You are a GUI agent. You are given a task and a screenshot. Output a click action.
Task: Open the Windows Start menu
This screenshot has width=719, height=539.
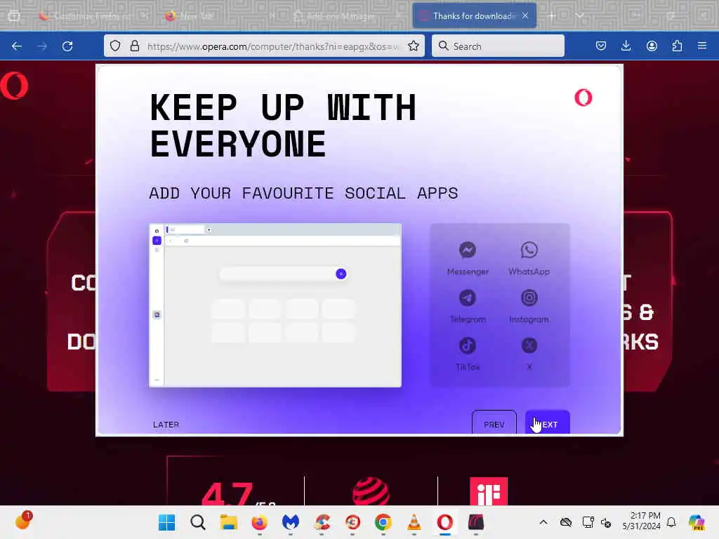166,522
